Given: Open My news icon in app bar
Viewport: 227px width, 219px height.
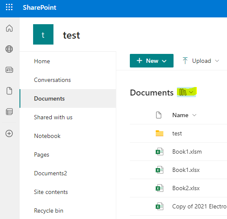Looking at the screenshot, I should pyautogui.click(x=9, y=70).
